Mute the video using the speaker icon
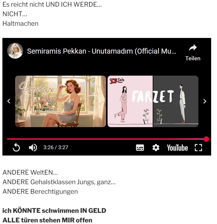The height and width of the screenshot is (224, 217). [33, 147]
